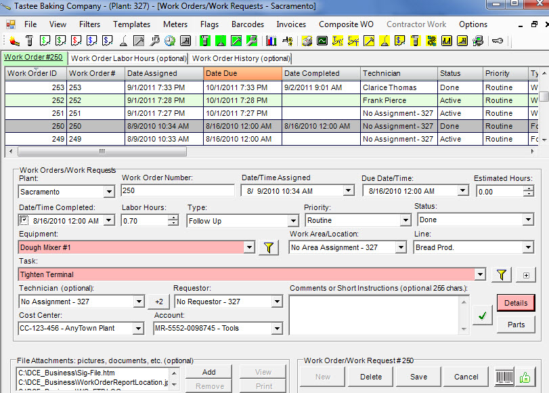Click the green checkmark beside the Comments box
Image resolution: width=549 pixels, height=393 pixels.
click(x=482, y=314)
